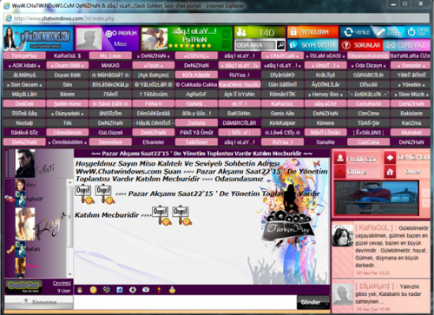Open the Nostalji room tab

24,123
